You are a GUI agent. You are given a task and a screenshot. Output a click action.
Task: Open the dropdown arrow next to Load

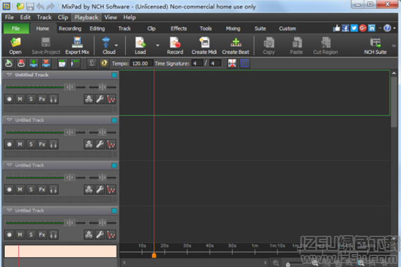(158, 45)
